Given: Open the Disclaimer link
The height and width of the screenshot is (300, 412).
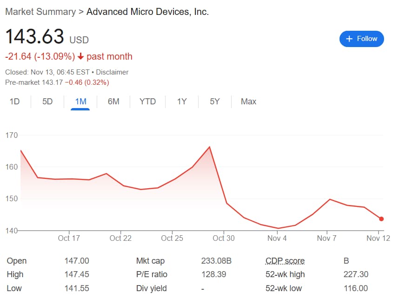Looking at the screenshot, I should point(112,72).
